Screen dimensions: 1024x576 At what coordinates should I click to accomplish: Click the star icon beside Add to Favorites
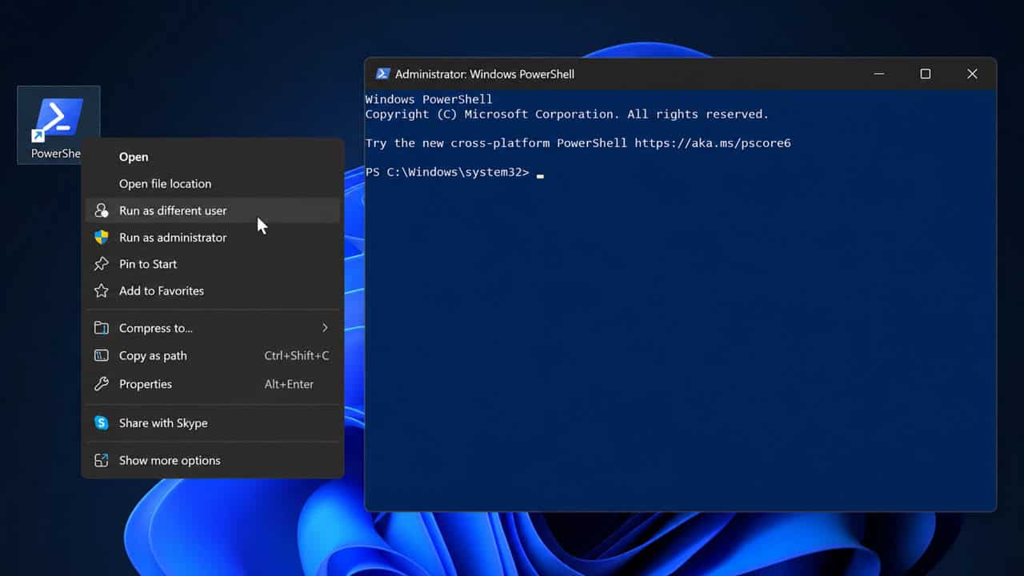[x=102, y=291]
